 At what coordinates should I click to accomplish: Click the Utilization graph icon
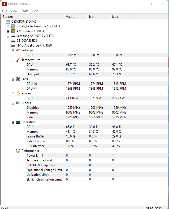coord(18,122)
